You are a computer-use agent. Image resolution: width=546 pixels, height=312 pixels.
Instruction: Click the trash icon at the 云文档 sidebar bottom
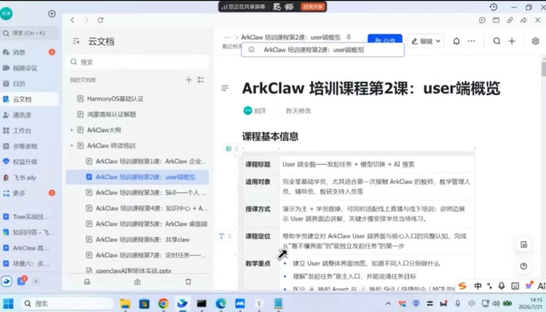tap(188, 282)
